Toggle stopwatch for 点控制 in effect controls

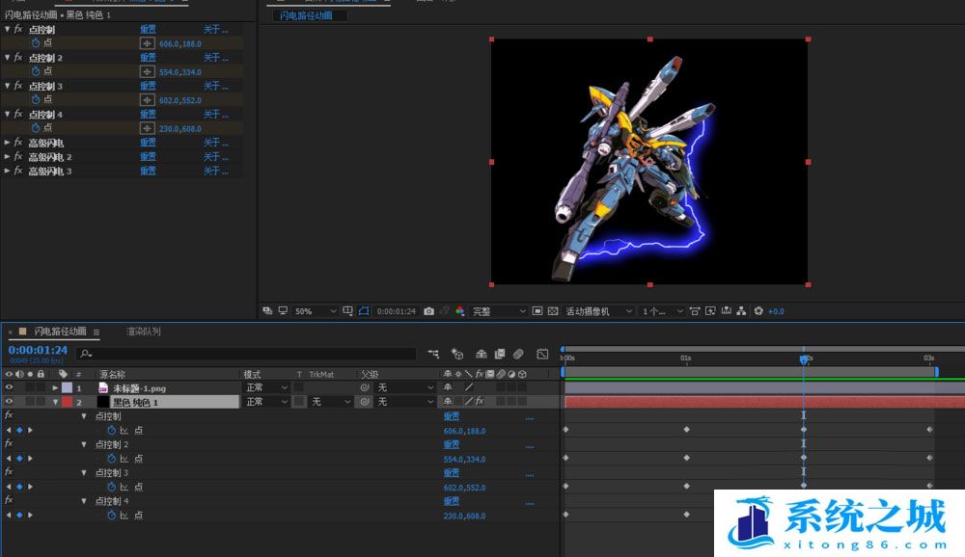[x=36, y=43]
